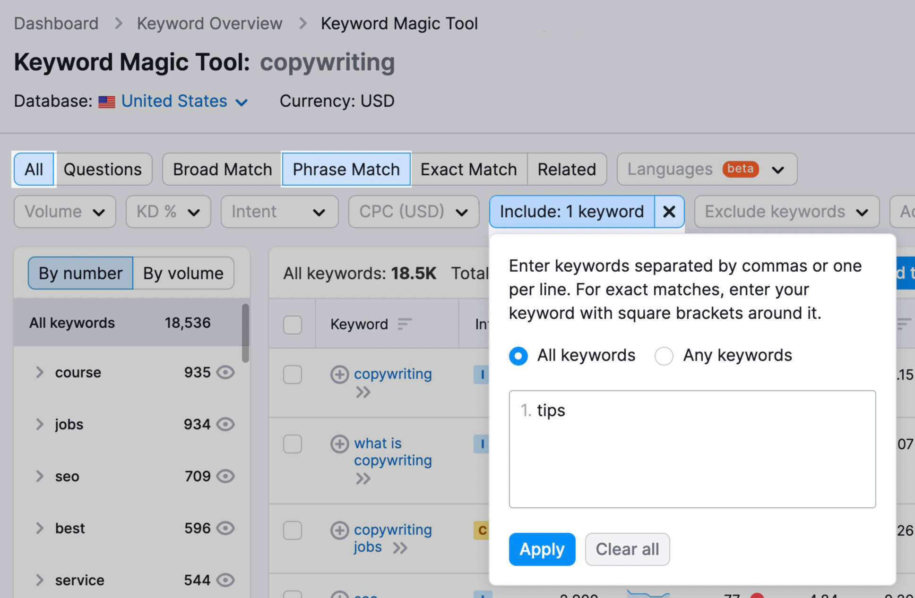Switch grouping to By volume

coord(183,273)
